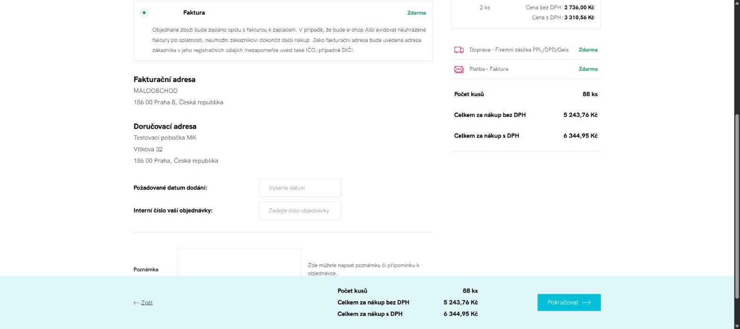This screenshot has width=740, height=329.
Task: Select the Faktura payment radio button
Action: (x=144, y=13)
